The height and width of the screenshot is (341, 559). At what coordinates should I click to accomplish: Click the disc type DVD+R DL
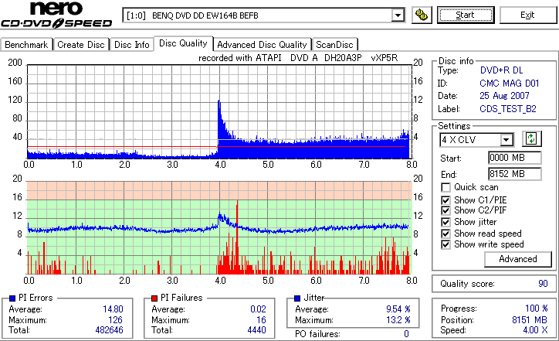point(501,70)
